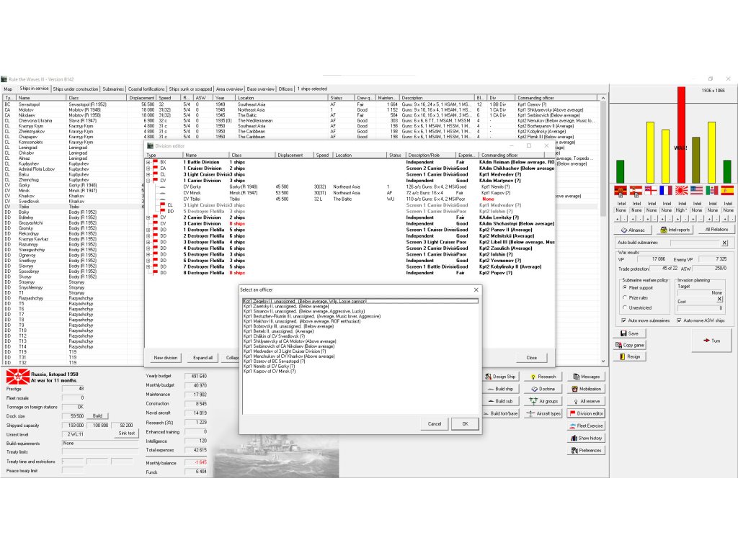Screen dimensions: 738x553
Task: Select officer Kpt1 Makhov III in list
Action: [287, 321]
